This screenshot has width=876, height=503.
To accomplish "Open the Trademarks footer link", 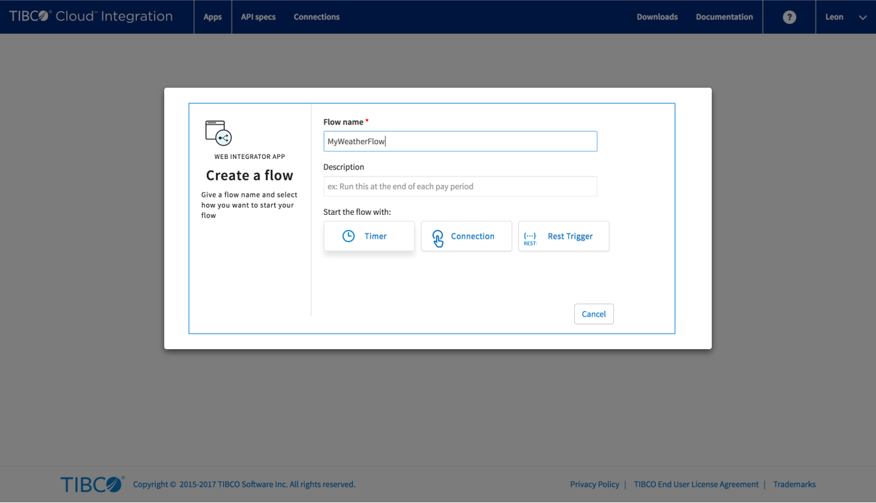I will coord(794,484).
